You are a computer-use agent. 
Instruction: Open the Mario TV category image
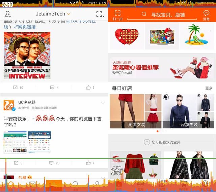(162, 37)
